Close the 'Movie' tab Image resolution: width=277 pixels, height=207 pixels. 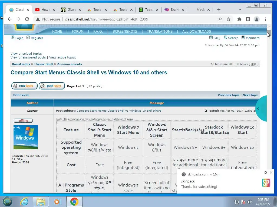209,10
